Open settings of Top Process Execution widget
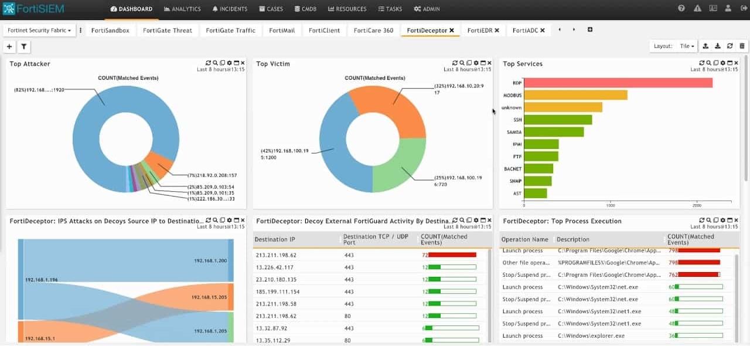Image resolution: width=750 pixels, height=346 pixels. pyautogui.click(x=722, y=220)
